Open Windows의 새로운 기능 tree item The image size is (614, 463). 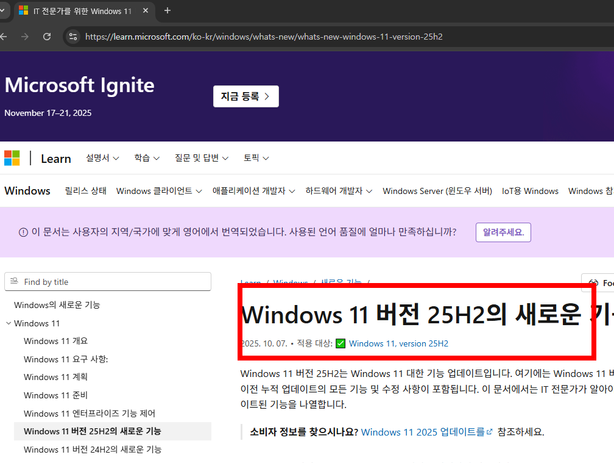[x=57, y=305]
